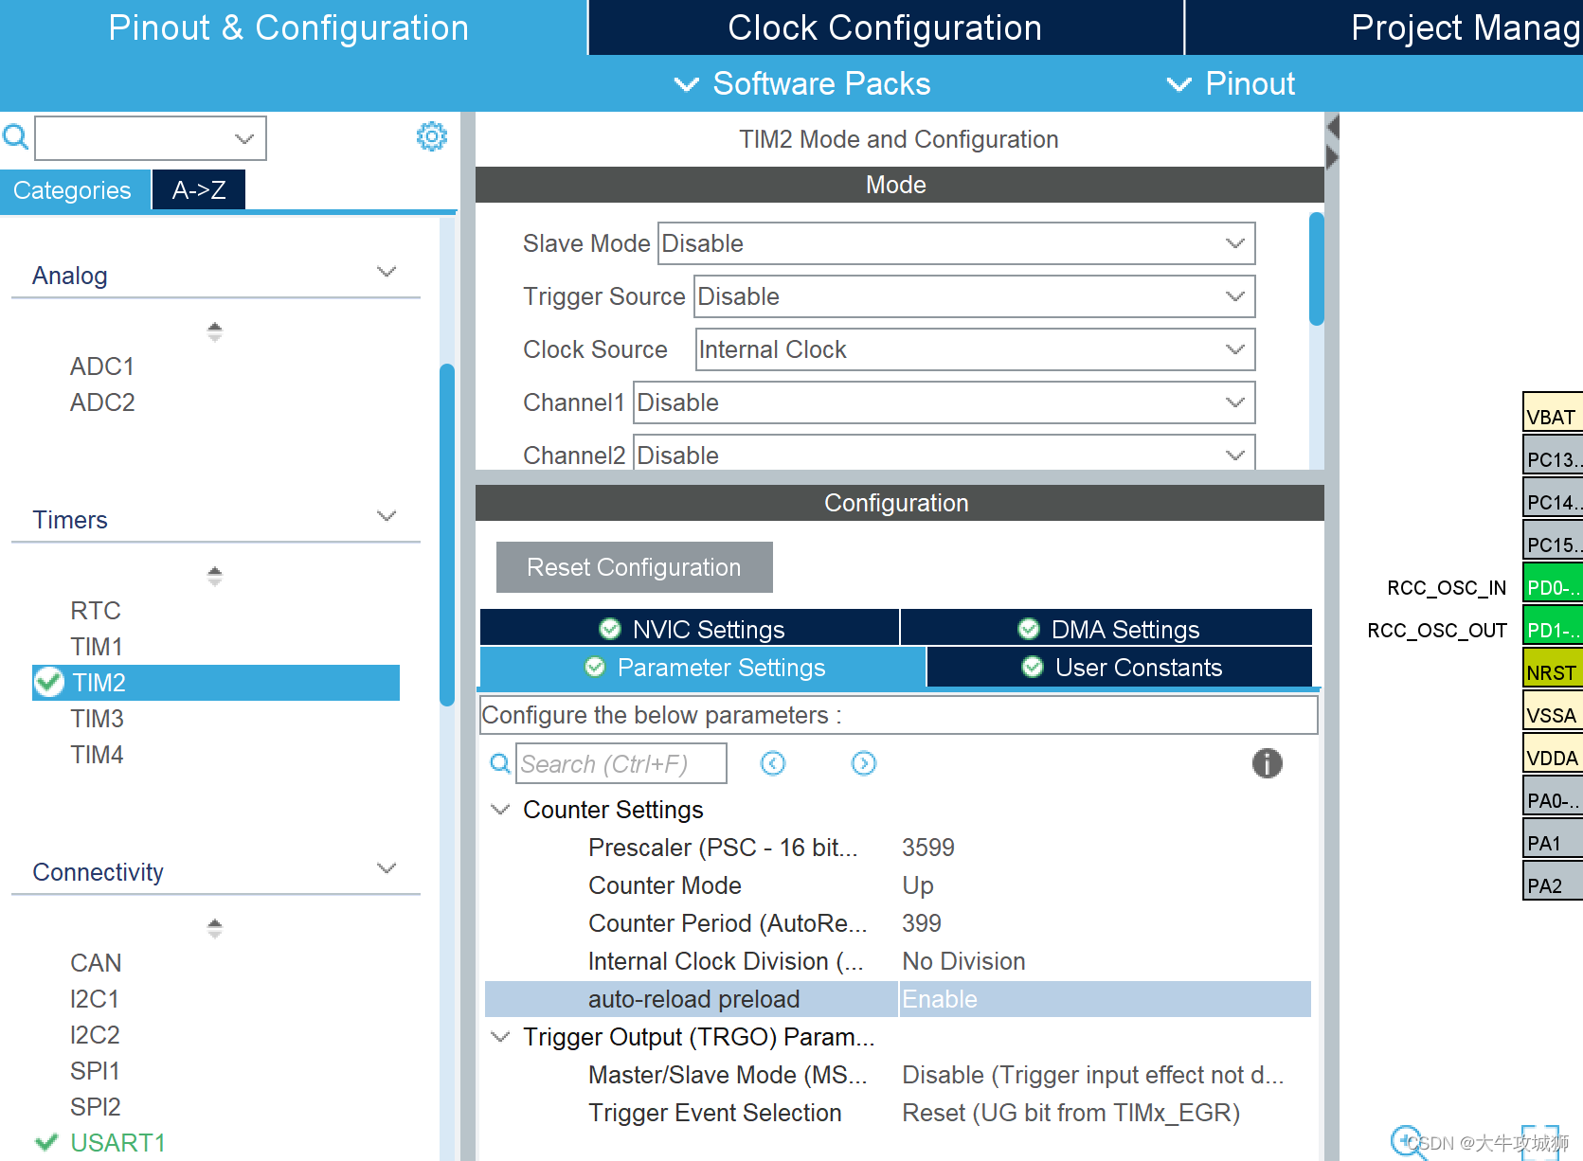This screenshot has height=1161, width=1583.
Task: Click the info icon in parameter settings
Action: click(1267, 763)
